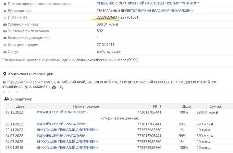Click the banknote icon beside Уставной капитал
This screenshot has height=153, width=233.
tap(4, 25)
